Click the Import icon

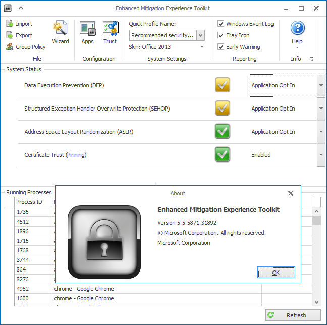point(10,24)
